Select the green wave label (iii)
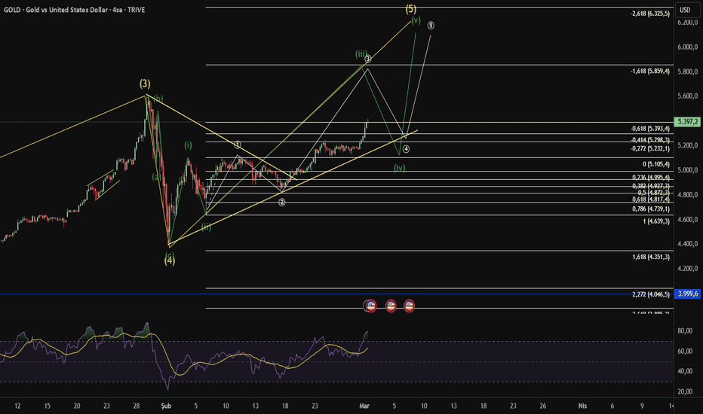 pos(361,54)
